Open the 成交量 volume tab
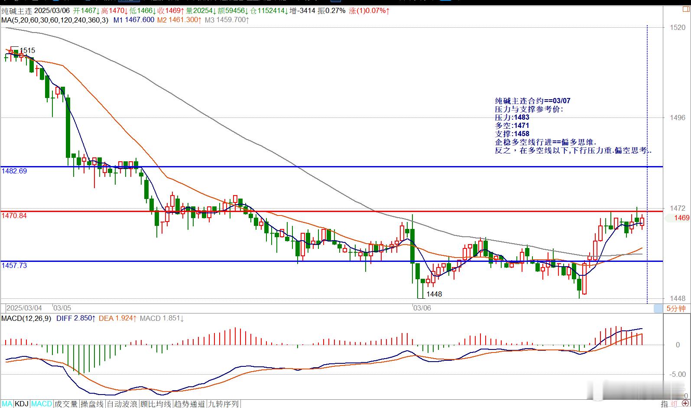The image size is (691, 408). (x=66, y=404)
